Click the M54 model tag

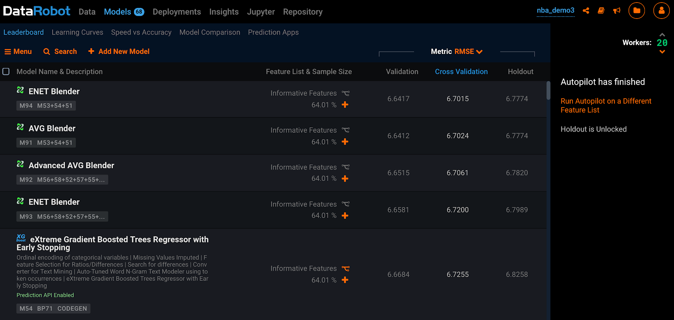(26, 309)
